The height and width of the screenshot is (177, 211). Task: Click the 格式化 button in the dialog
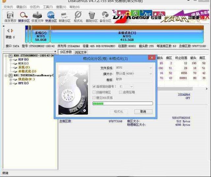click(x=119, y=112)
